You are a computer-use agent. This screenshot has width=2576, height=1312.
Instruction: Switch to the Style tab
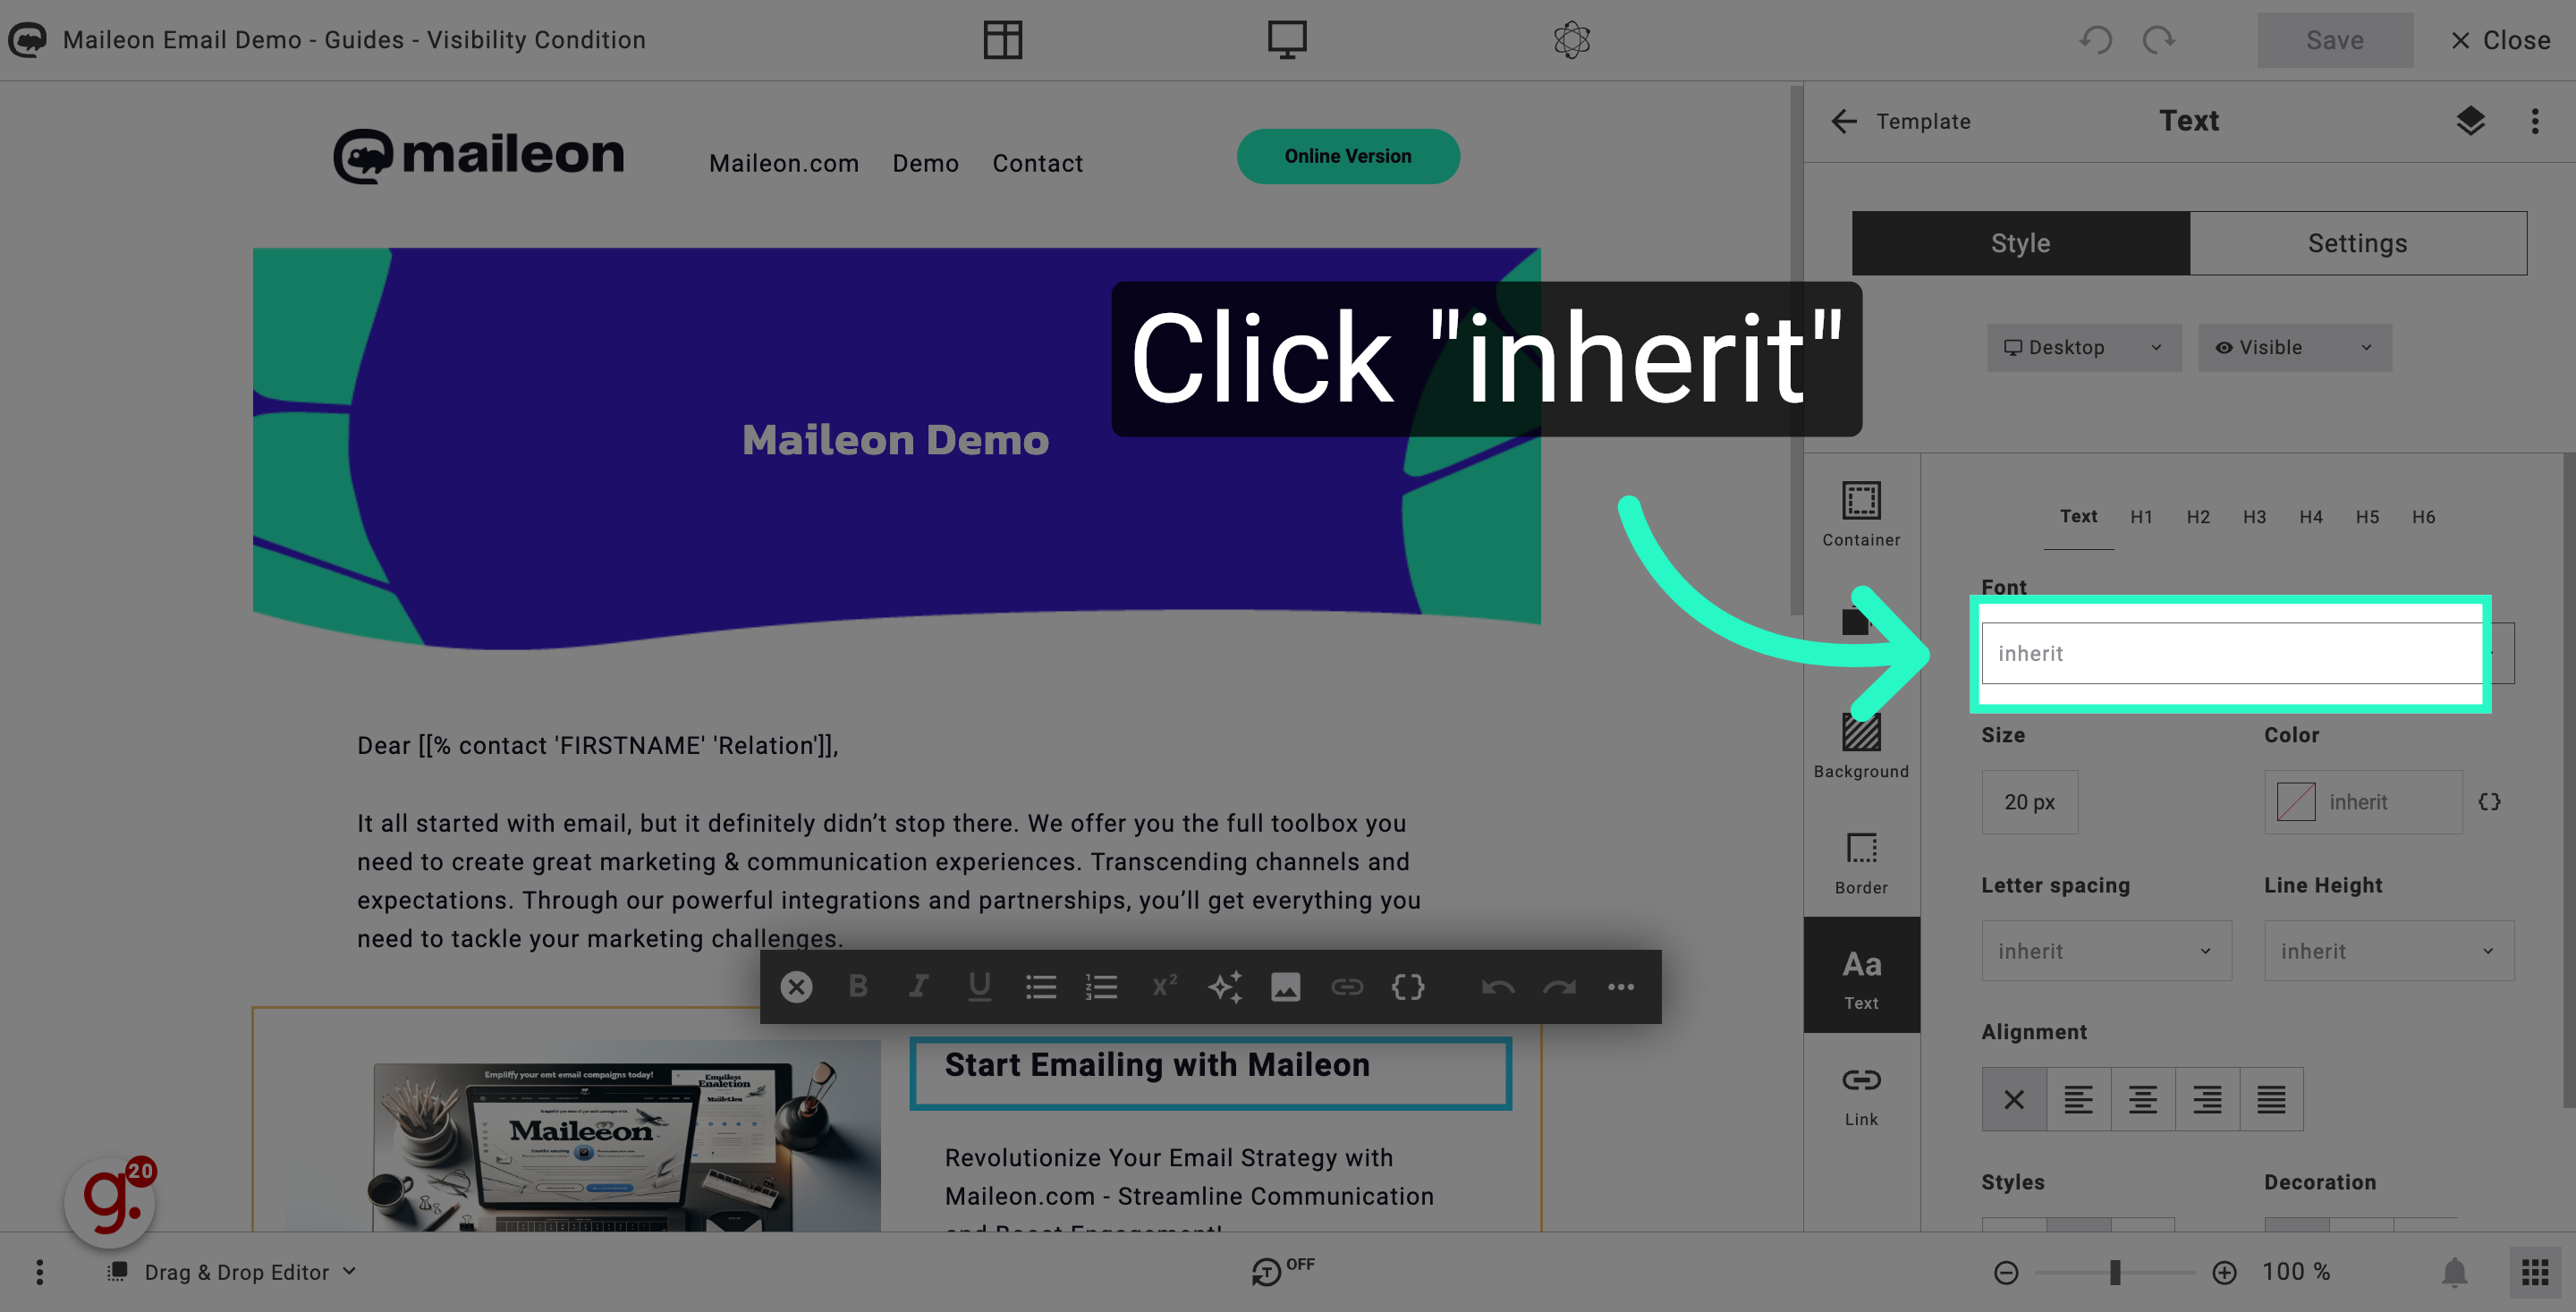2020,243
